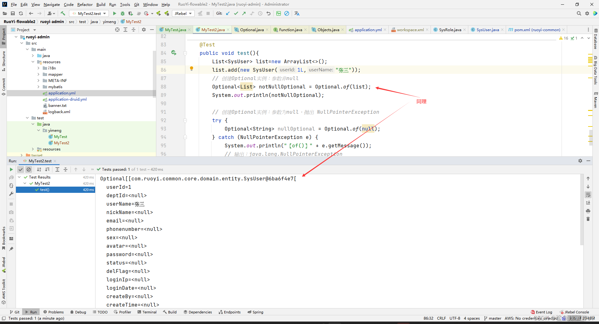Screen dimensions: 599x324
Task: Open Run panel settings gear
Action: point(580,161)
